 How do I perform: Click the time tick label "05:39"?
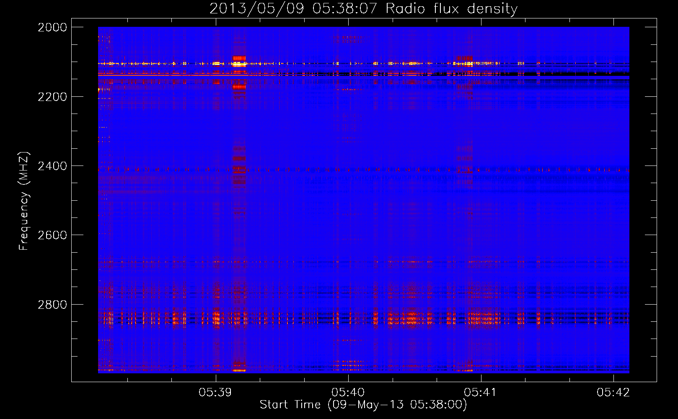pyautogui.click(x=215, y=393)
